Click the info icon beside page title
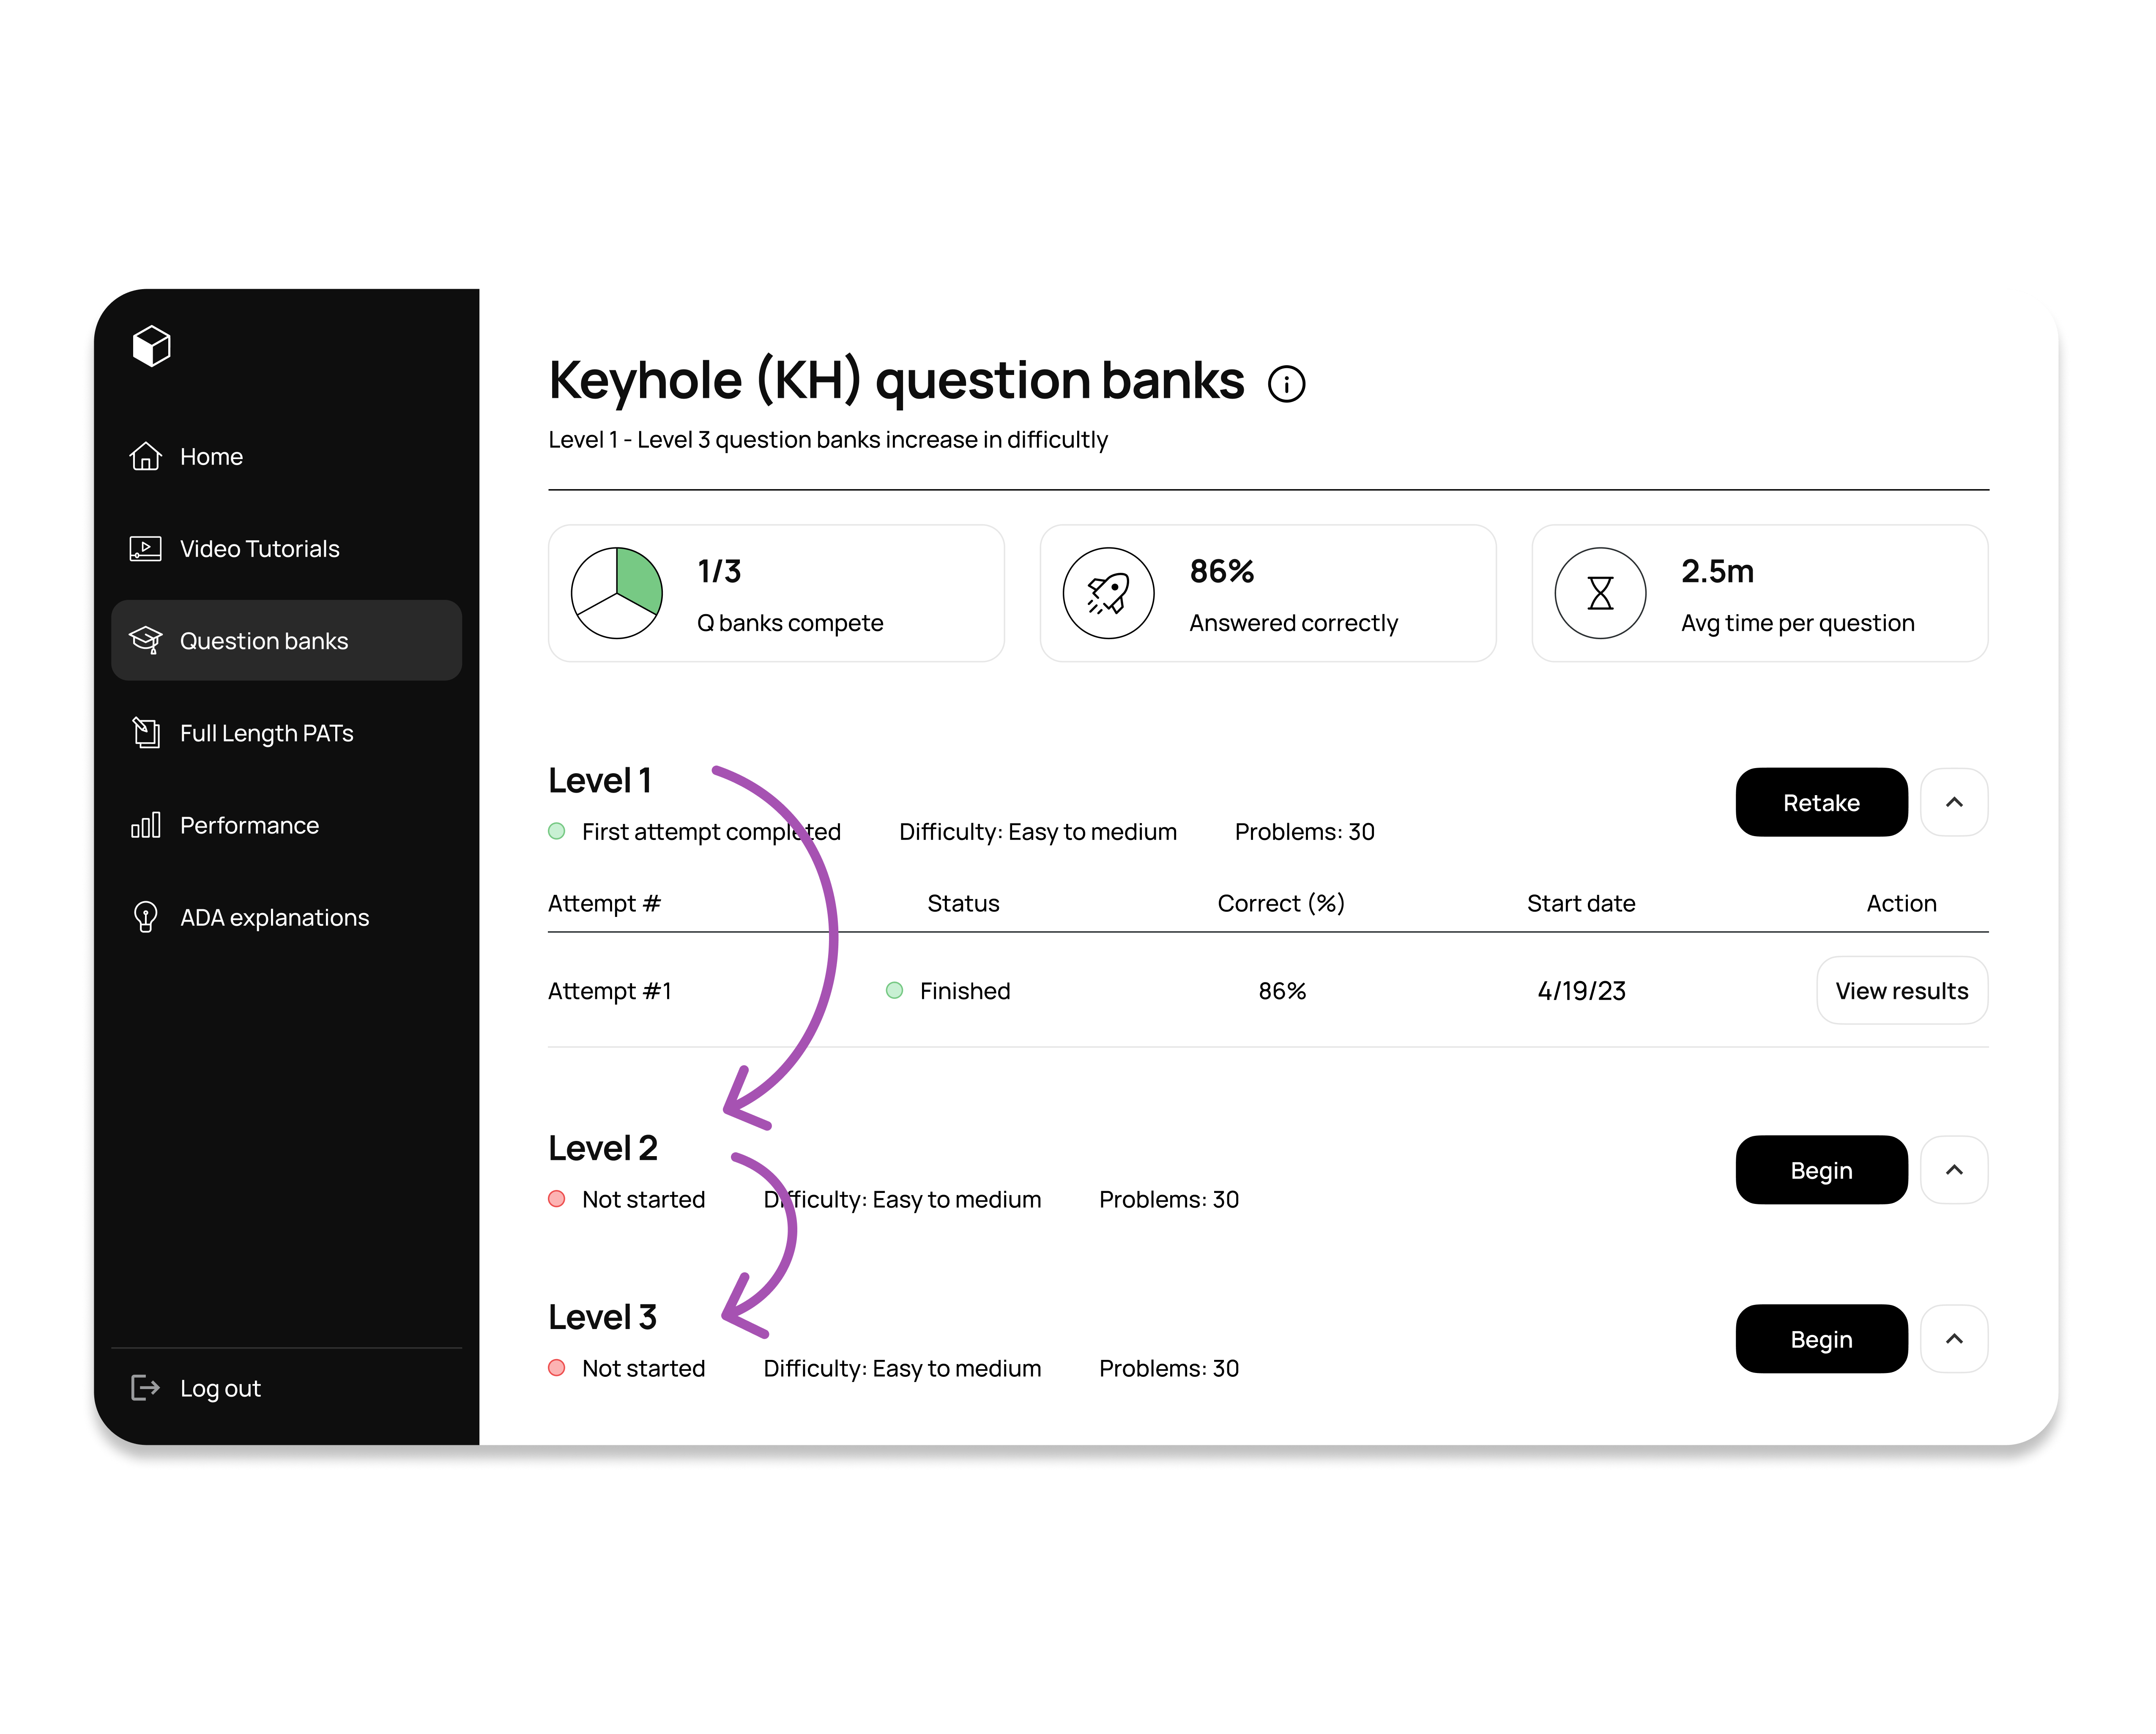This screenshot has height=1734, width=2156. (1286, 384)
